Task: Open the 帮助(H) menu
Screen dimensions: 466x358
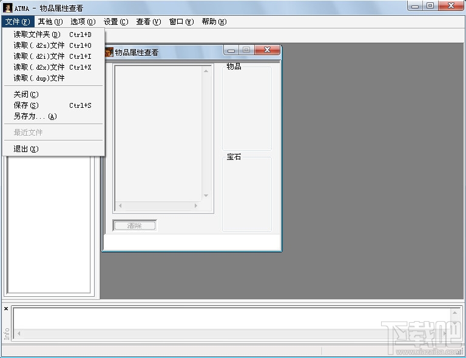Action: pyautogui.click(x=214, y=22)
